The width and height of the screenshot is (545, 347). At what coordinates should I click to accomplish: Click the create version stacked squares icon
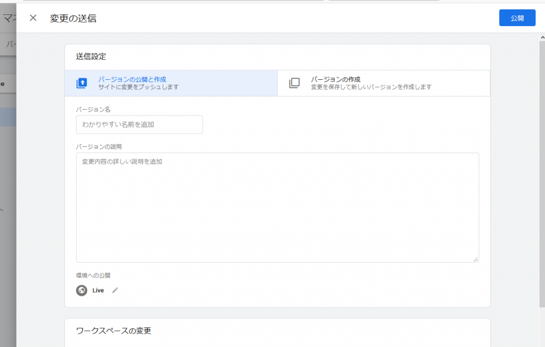click(294, 83)
